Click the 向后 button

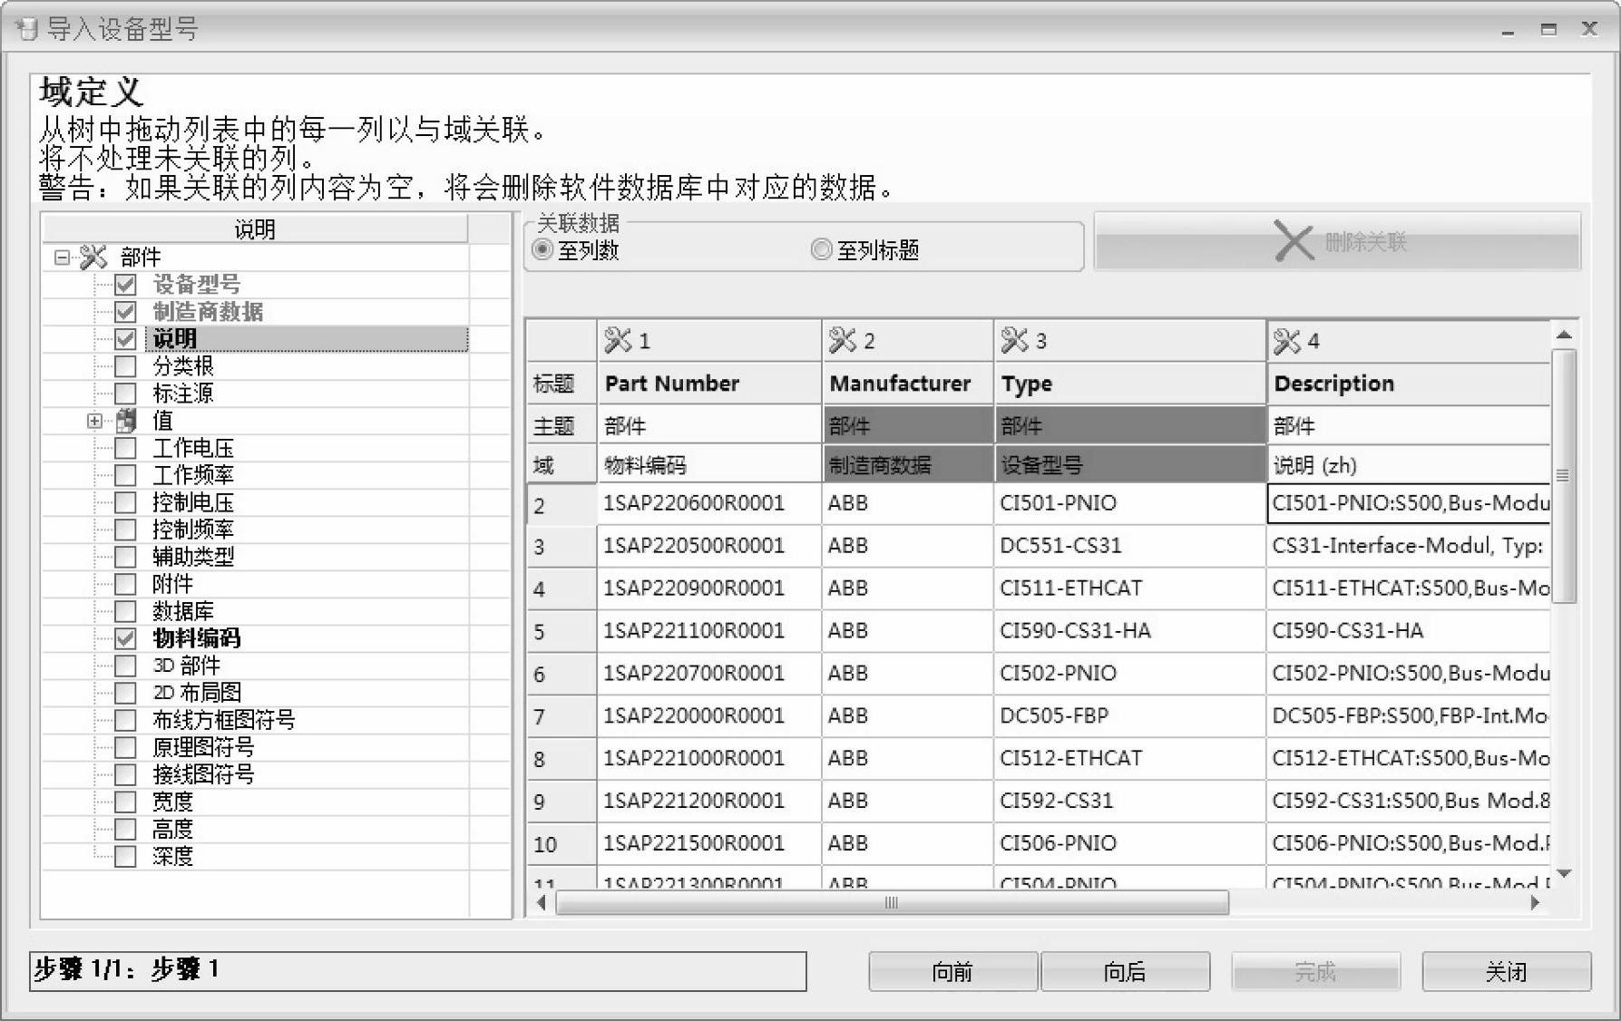[1125, 972]
